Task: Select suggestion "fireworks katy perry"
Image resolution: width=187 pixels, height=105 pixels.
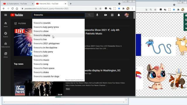Action: 58,52
